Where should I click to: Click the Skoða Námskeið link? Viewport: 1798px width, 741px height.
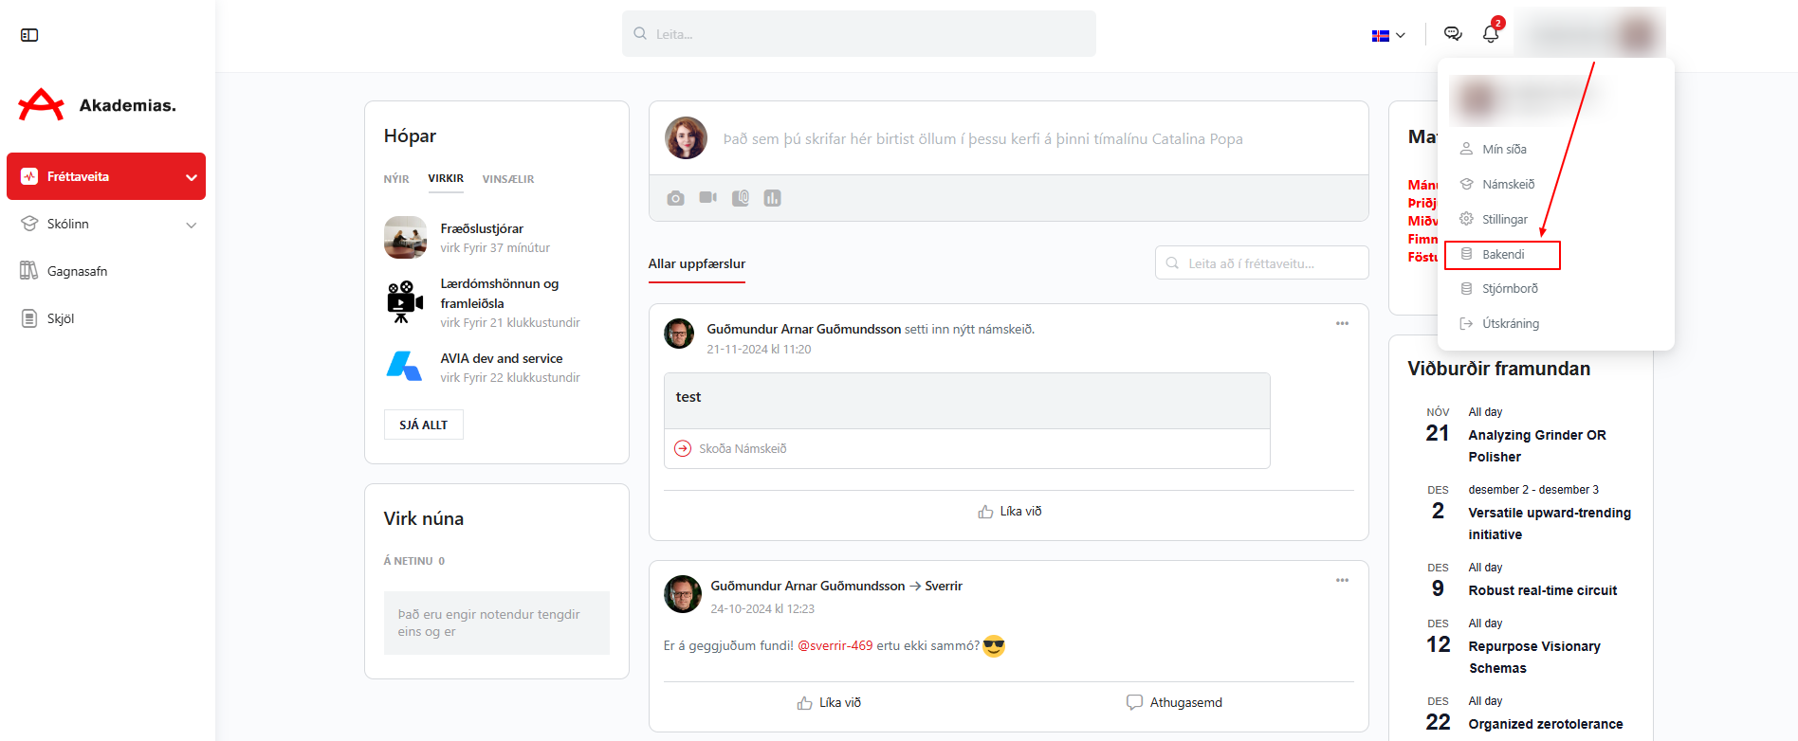[x=742, y=449]
